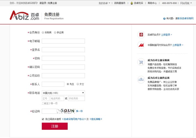Click the 验证码 input field
196x138 pixels.
click(x=49, y=111)
